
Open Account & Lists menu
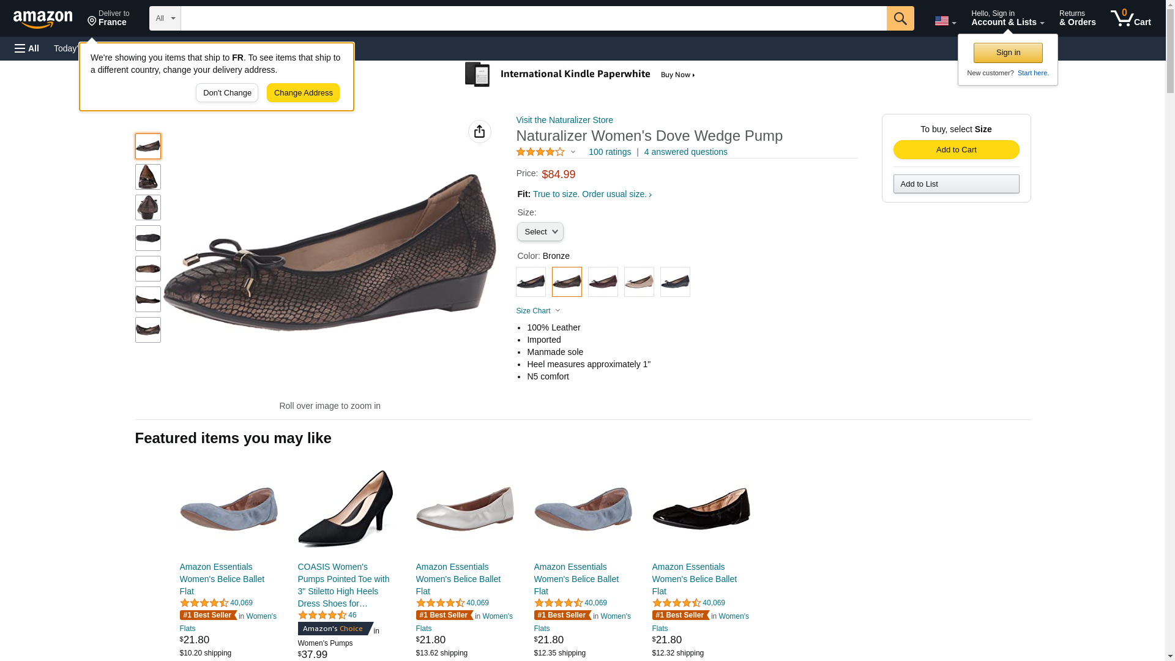(x=1007, y=18)
